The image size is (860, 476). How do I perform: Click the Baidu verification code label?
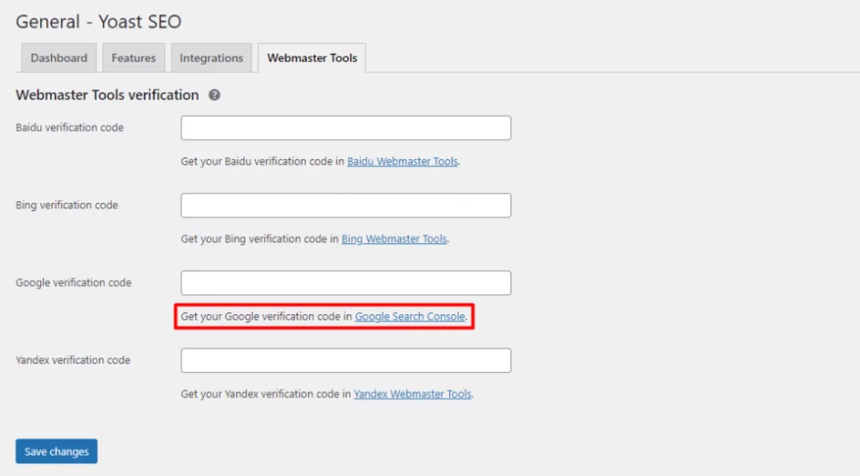[70, 128]
